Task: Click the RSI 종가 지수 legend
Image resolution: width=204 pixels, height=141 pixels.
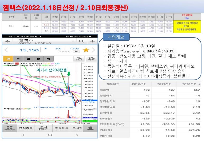Action: point(16,119)
